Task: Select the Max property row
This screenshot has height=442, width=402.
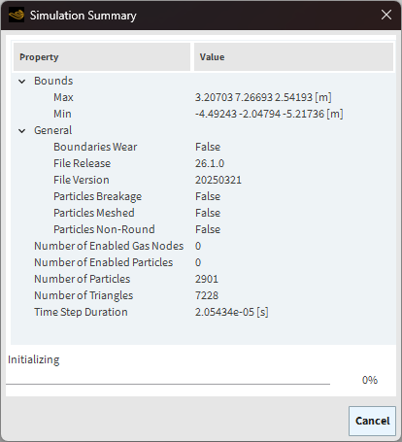Action: [x=203, y=97]
